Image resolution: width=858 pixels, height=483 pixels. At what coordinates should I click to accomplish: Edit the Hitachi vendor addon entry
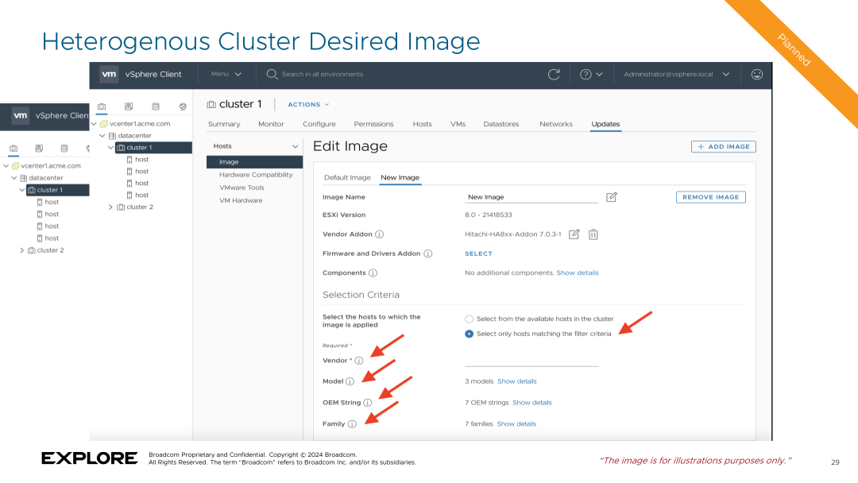pyautogui.click(x=574, y=234)
